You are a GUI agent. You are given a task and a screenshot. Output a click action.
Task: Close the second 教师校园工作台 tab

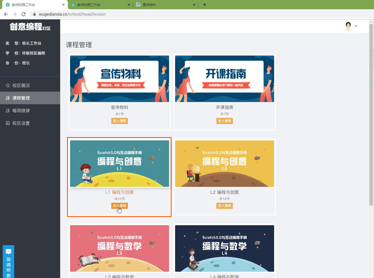tap(129, 5)
